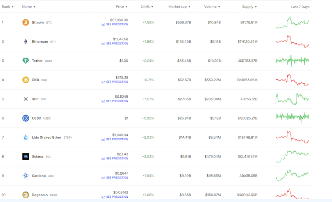This screenshot has width=332, height=202.
Task: Select Ethereum price $1,647.58
Action: 120,39
